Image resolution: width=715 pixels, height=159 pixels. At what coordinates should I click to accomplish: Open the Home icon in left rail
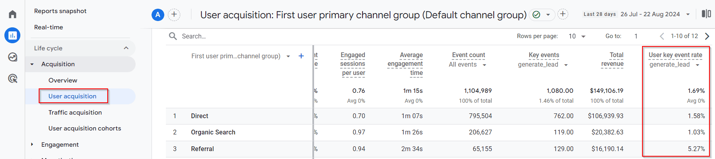tap(12, 15)
